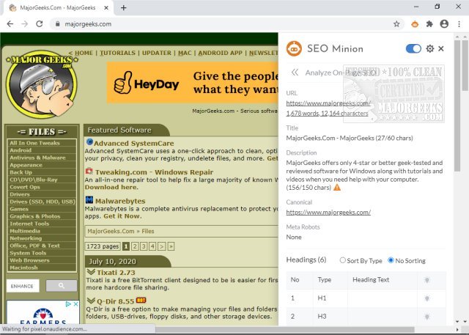Open the Covert Ops category
Screen dimensions: 469x335
pyautogui.click(x=25, y=187)
